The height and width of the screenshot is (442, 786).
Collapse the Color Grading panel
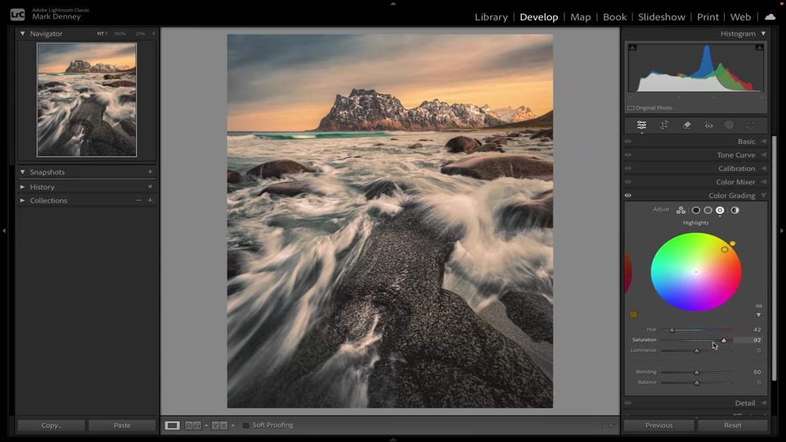(764, 195)
